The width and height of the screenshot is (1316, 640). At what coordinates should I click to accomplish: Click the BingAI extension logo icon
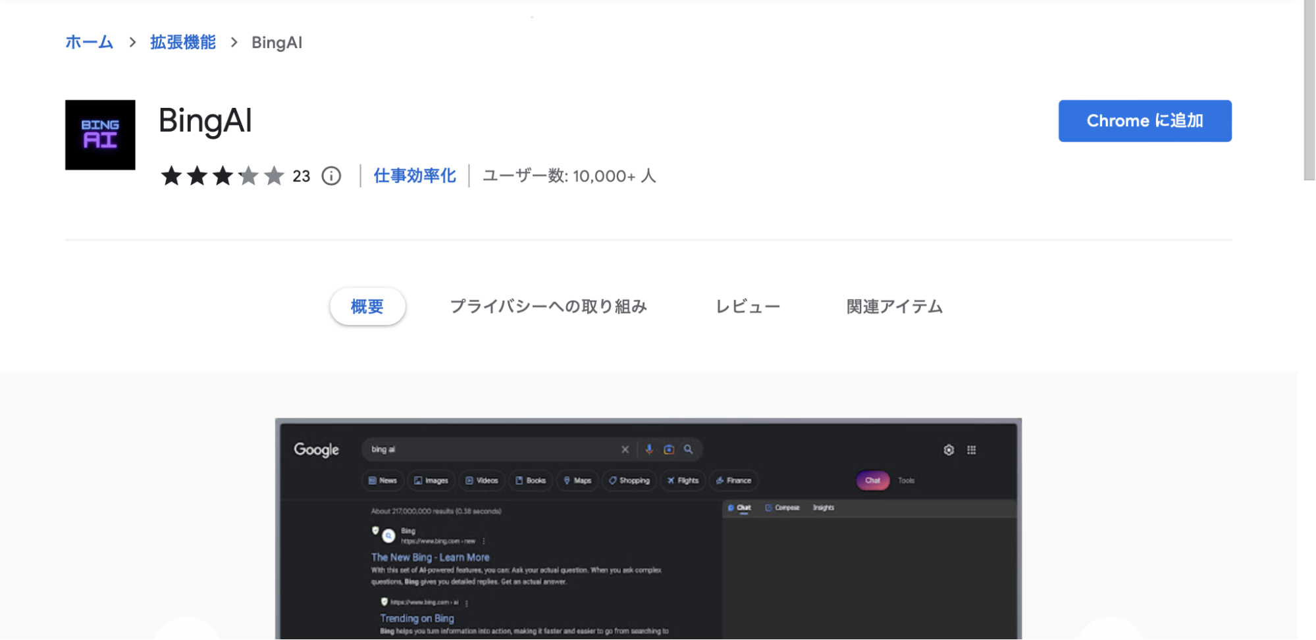coord(100,135)
